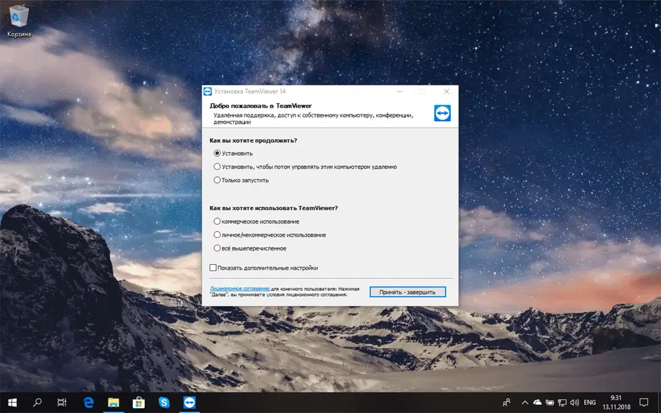Expand hidden system tray icons chevron
This screenshot has width=661, height=413.
pyautogui.click(x=525, y=402)
